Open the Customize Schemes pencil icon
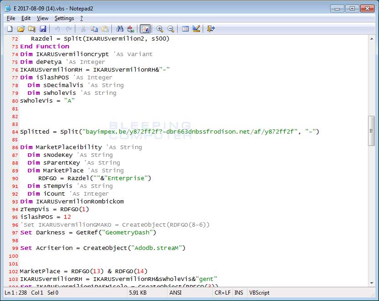The image size is (379, 301). pyautogui.click(x=196, y=29)
